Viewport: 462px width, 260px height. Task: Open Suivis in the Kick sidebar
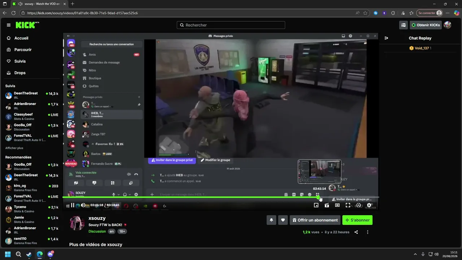point(20,61)
